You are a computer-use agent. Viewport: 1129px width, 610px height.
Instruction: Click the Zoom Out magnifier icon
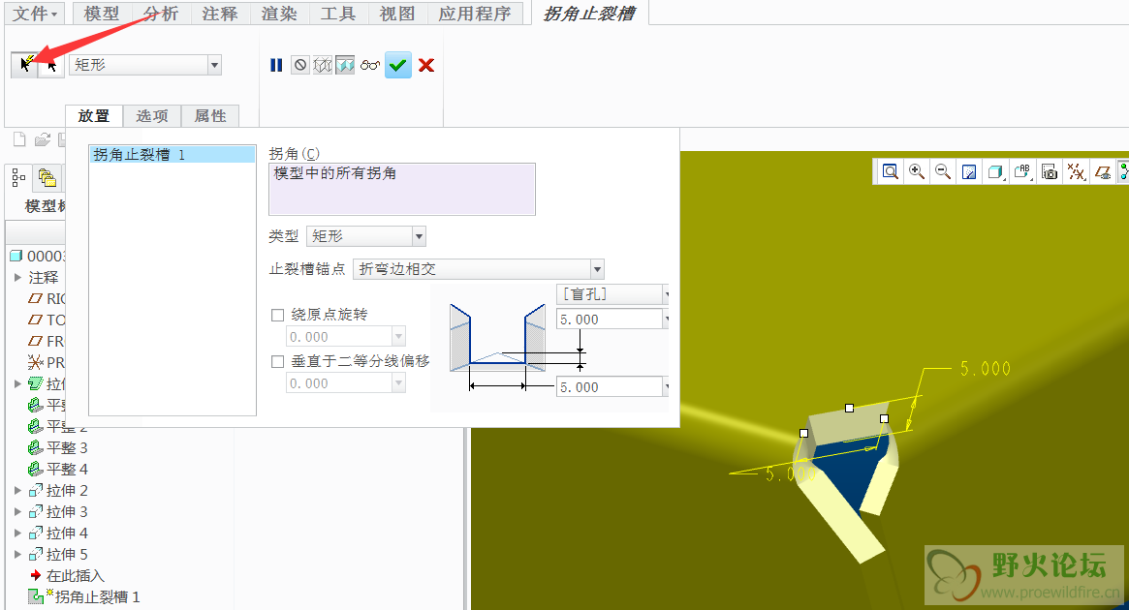click(943, 172)
